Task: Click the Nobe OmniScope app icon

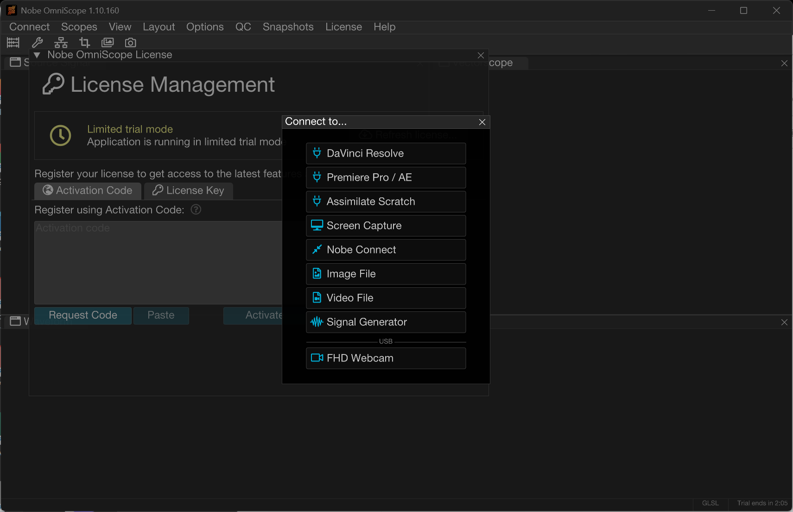Action: point(12,10)
